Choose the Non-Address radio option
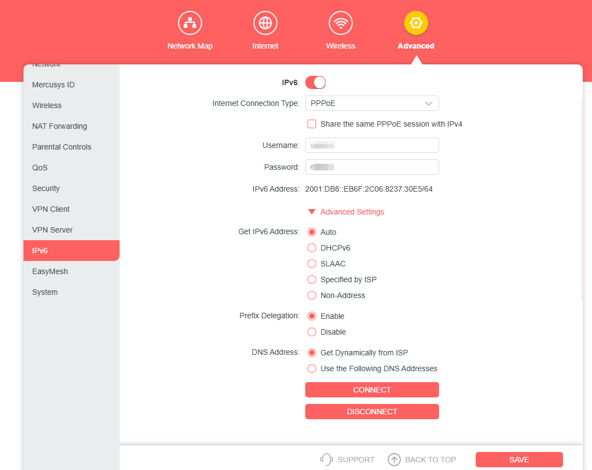 point(311,295)
